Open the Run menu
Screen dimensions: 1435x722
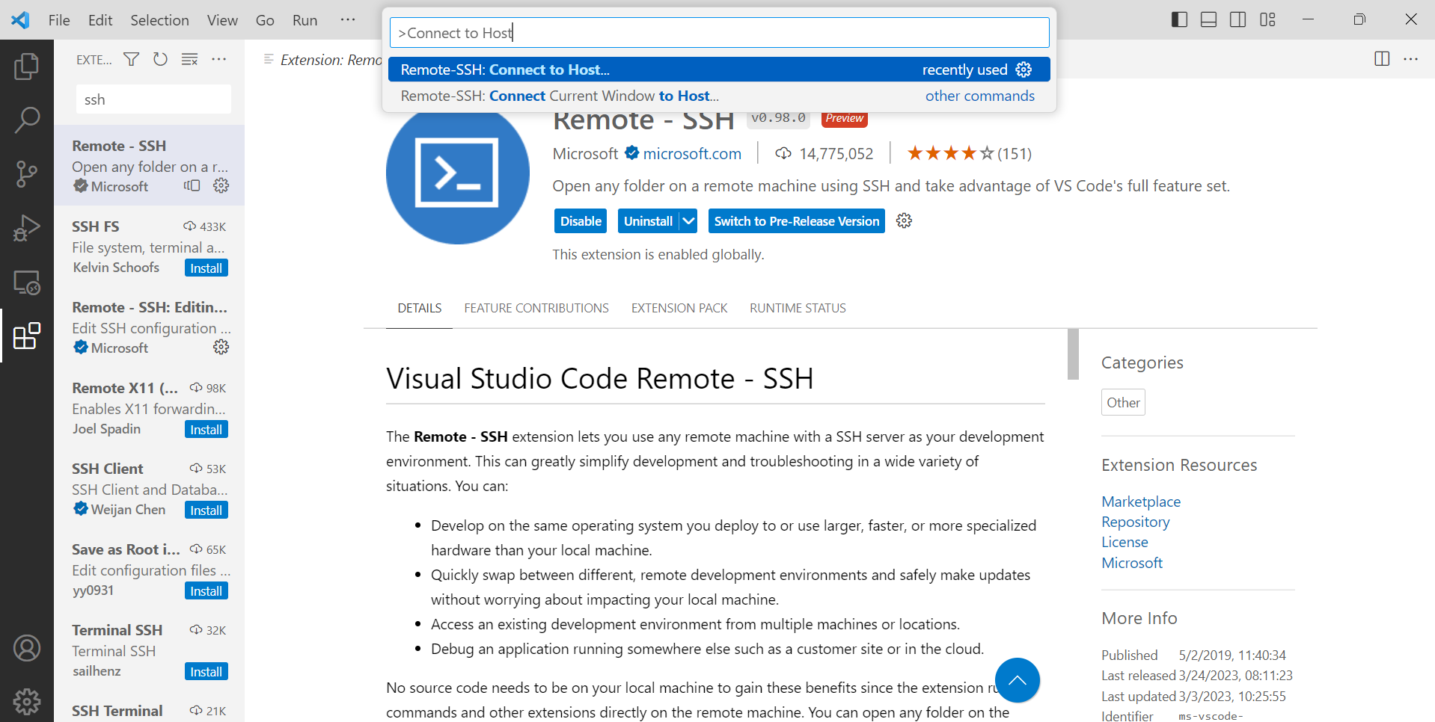[305, 20]
